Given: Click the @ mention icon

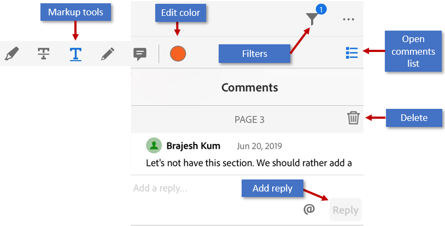Looking at the screenshot, I should 309,210.
